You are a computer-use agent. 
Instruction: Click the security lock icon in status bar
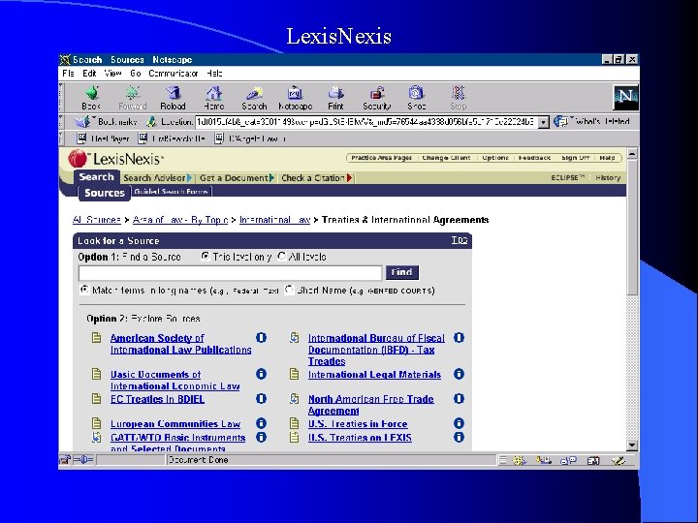click(x=65, y=460)
